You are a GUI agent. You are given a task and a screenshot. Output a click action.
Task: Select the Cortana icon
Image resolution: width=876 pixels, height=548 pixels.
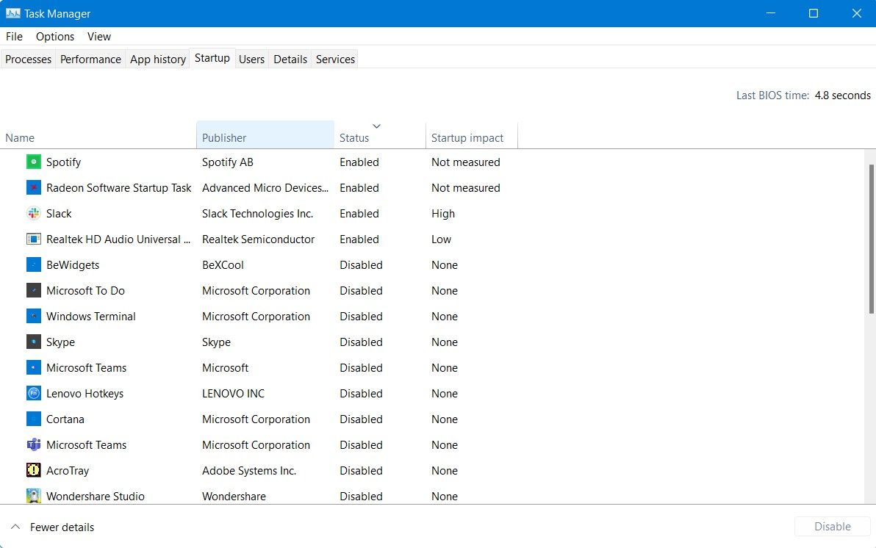pos(33,419)
